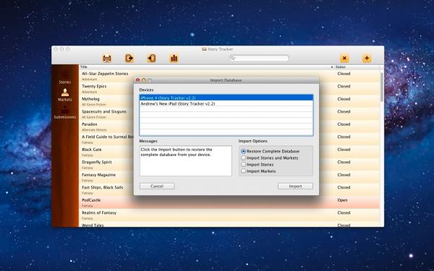The width and height of the screenshot is (434, 271).
Task: Select the Markets sidebar icon
Action: (65, 95)
